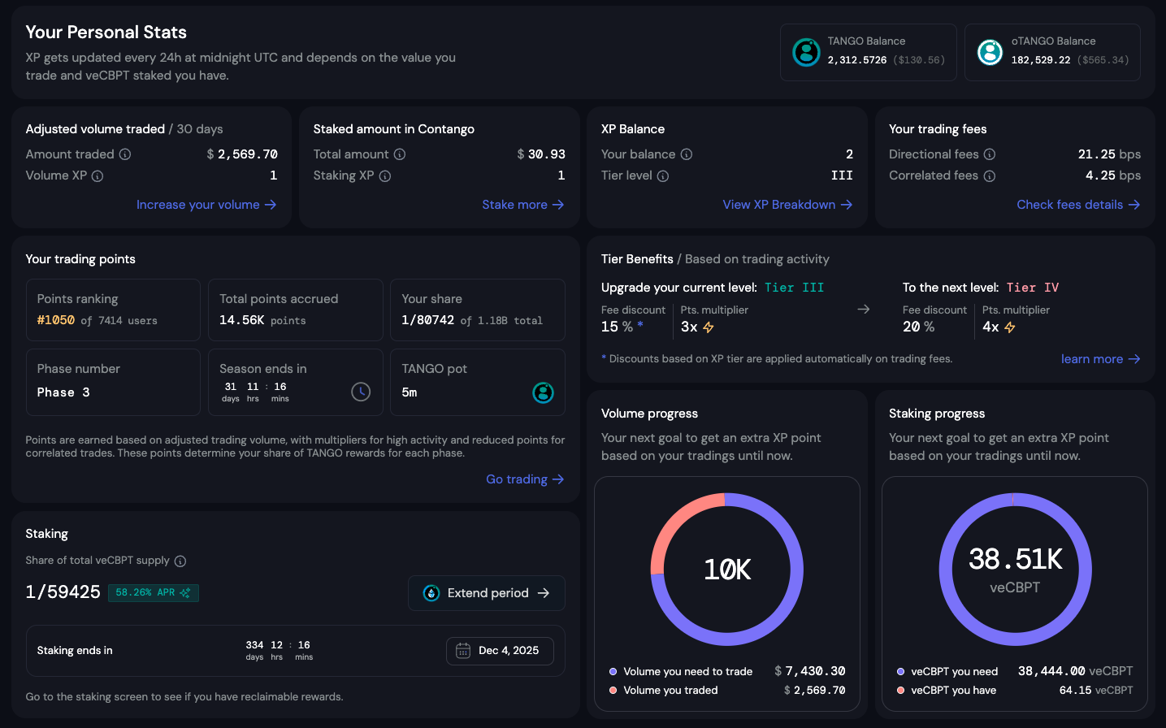Click info icon by Share of total veCBPT supply

tap(180, 561)
